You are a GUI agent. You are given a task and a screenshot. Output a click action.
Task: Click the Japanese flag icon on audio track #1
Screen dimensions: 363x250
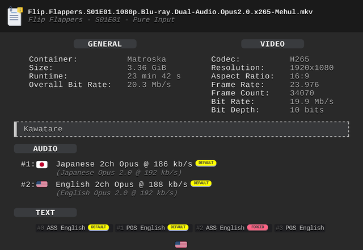tap(42, 164)
